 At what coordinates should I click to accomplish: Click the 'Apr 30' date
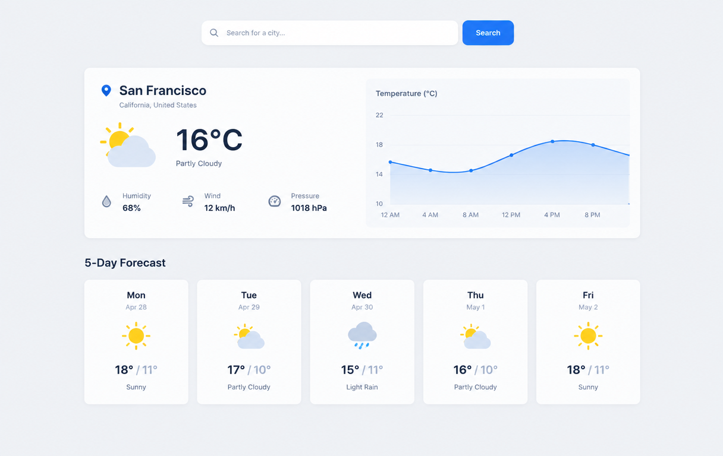coord(362,308)
